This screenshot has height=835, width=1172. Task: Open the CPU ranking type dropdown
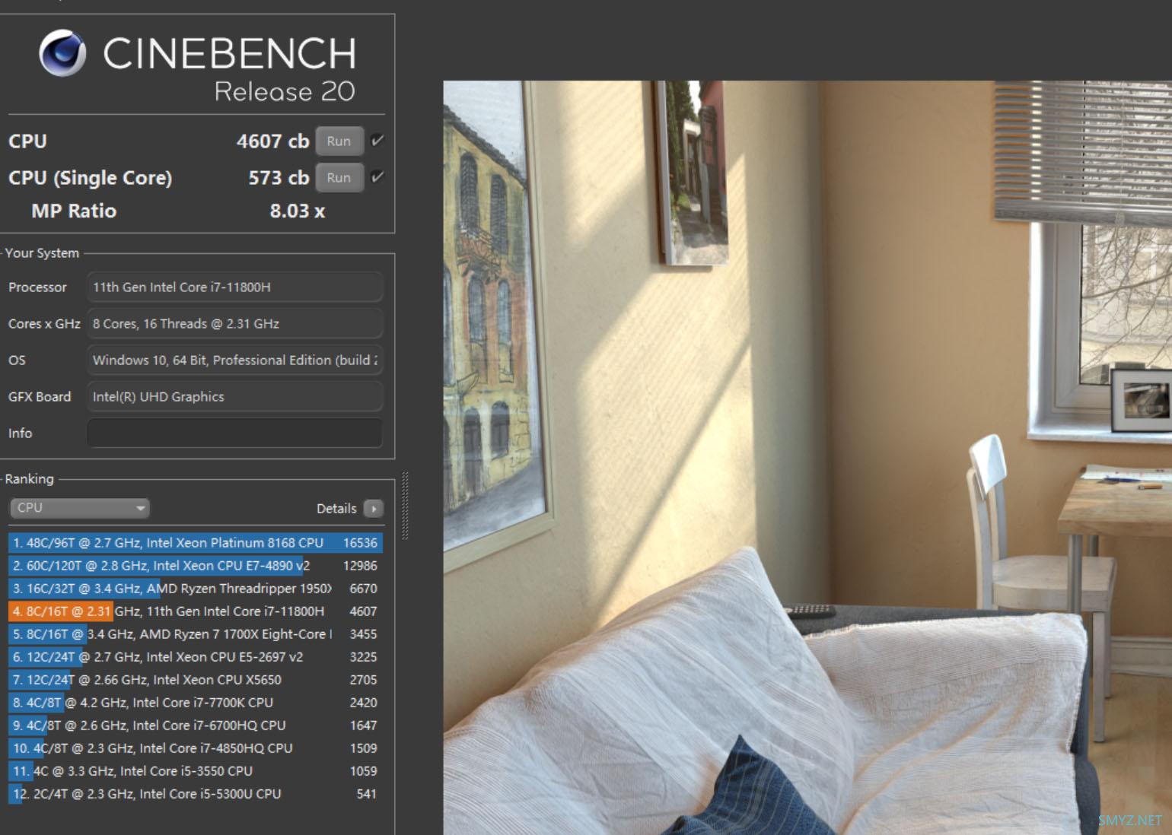point(80,508)
